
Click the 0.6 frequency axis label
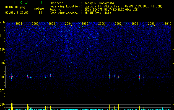tap(2, 105)
